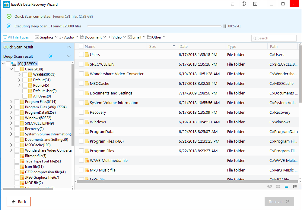The height and width of the screenshot is (210, 302).
Task: Click the import/sign-in icon in title bar
Action: [233, 4]
